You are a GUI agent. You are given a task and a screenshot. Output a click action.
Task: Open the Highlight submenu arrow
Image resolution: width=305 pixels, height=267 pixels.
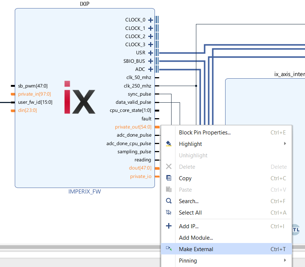[x=285, y=144]
